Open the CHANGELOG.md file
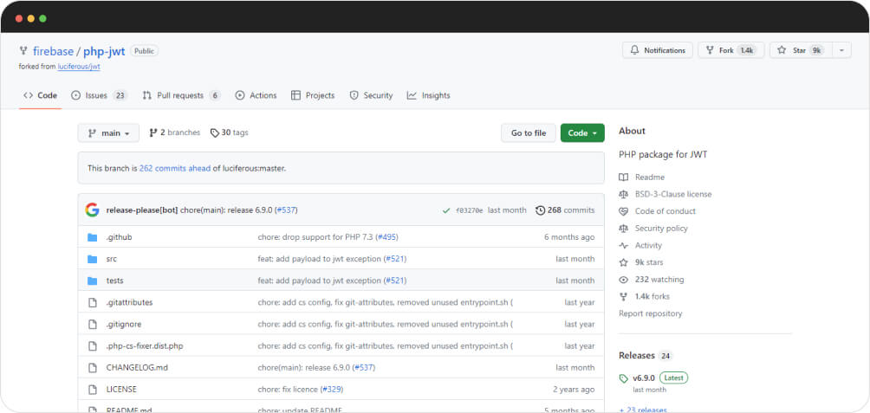This screenshot has width=870, height=413. coord(137,367)
